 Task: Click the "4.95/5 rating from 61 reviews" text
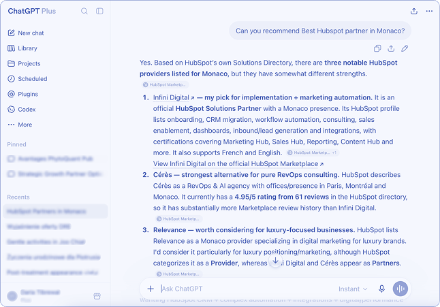coord(282,197)
